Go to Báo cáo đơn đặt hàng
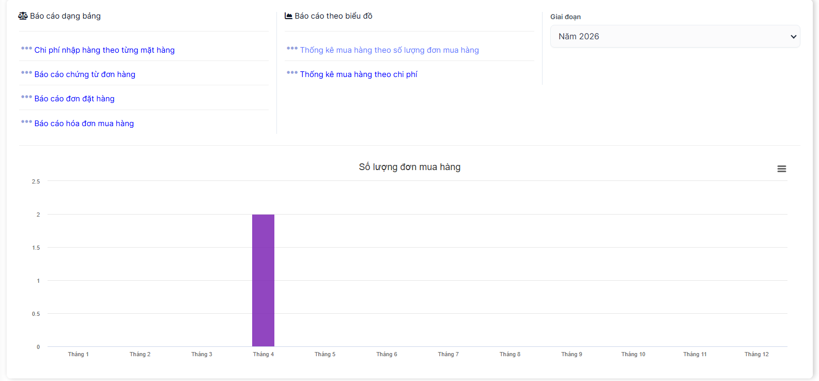The width and height of the screenshot is (819, 381). (x=74, y=99)
